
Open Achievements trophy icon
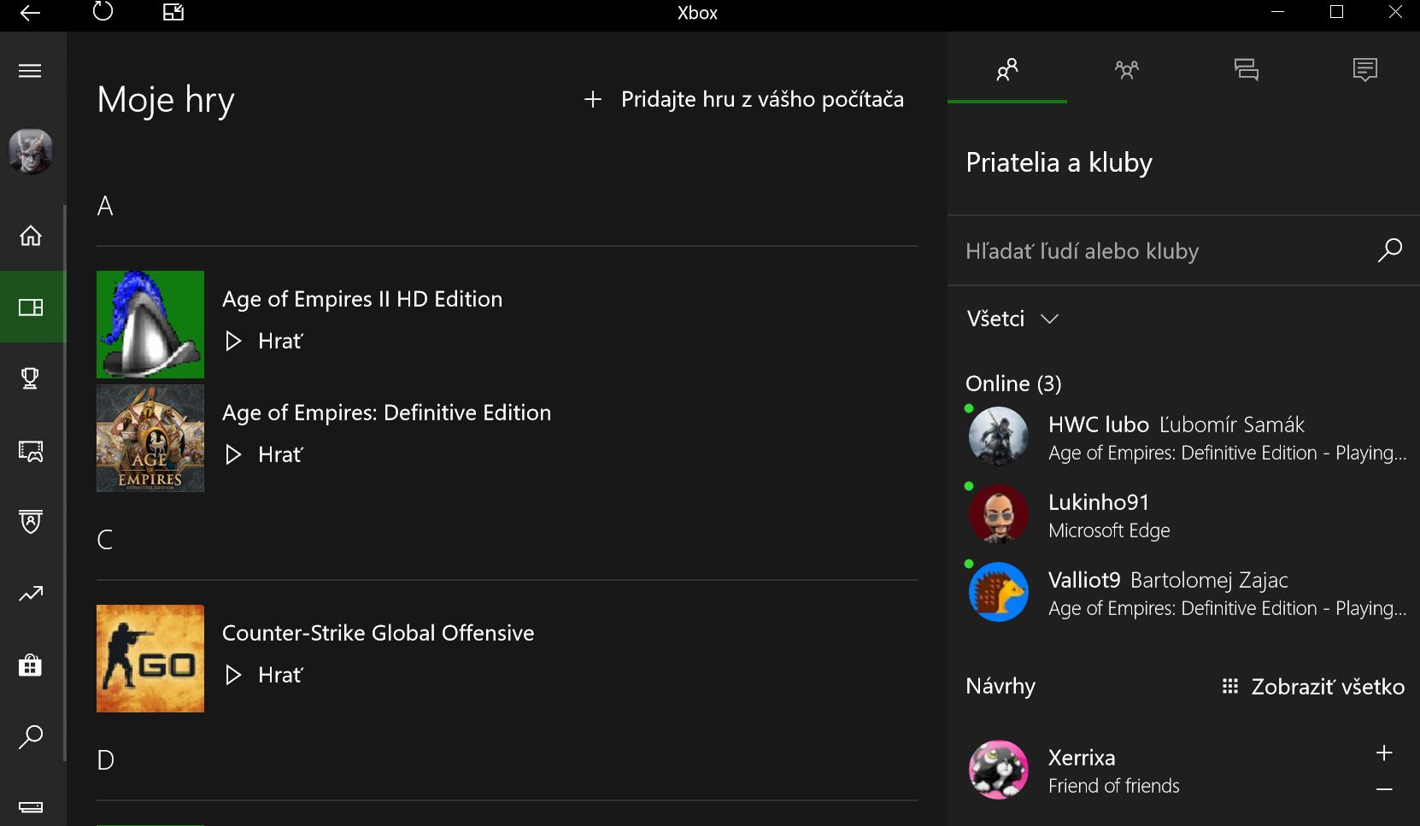point(31,378)
